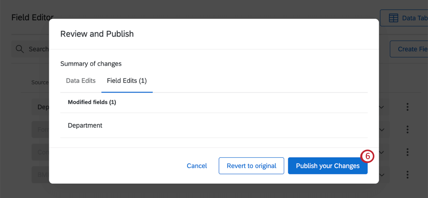The image size is (428, 198).
Task: Click the Department modified field row
Action: (214, 125)
